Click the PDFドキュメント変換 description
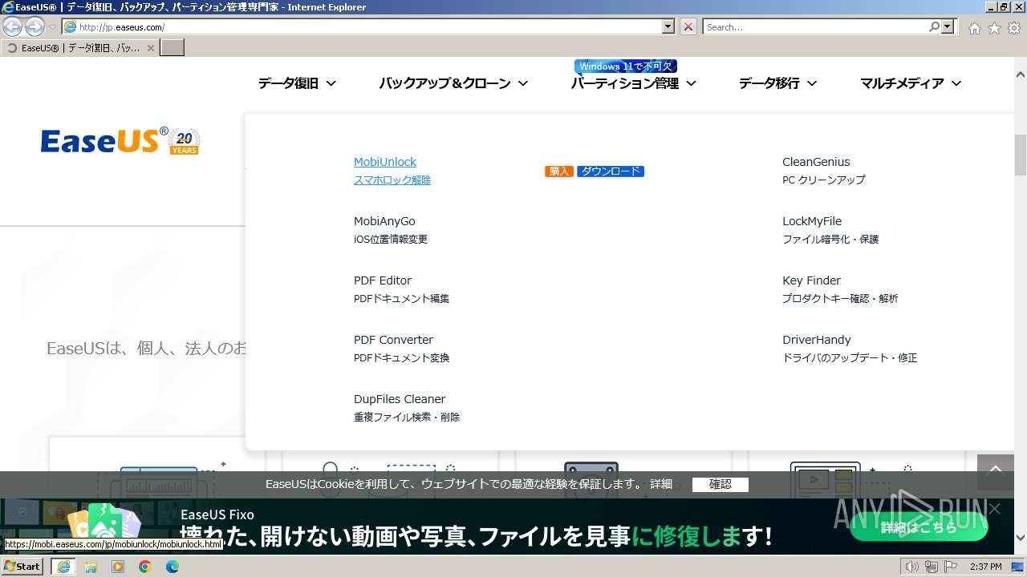 click(x=401, y=357)
